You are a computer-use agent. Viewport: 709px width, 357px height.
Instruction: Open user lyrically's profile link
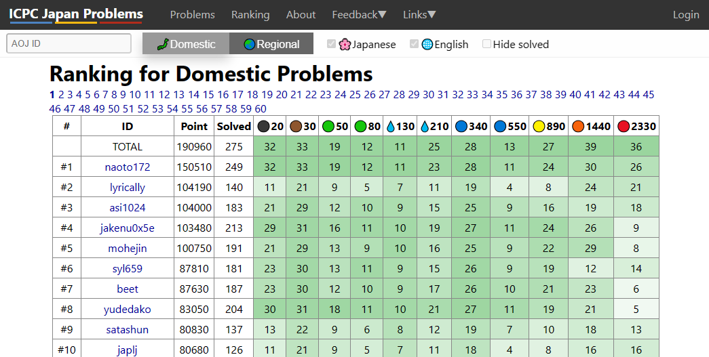pyautogui.click(x=128, y=187)
